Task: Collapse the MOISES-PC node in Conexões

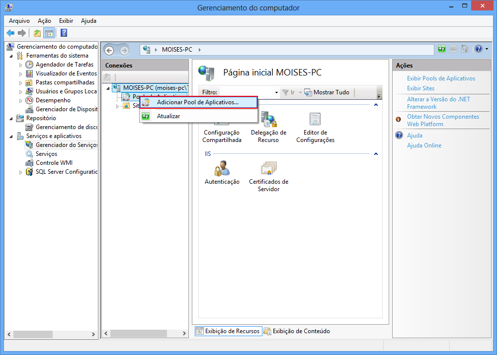Action: [x=108, y=88]
